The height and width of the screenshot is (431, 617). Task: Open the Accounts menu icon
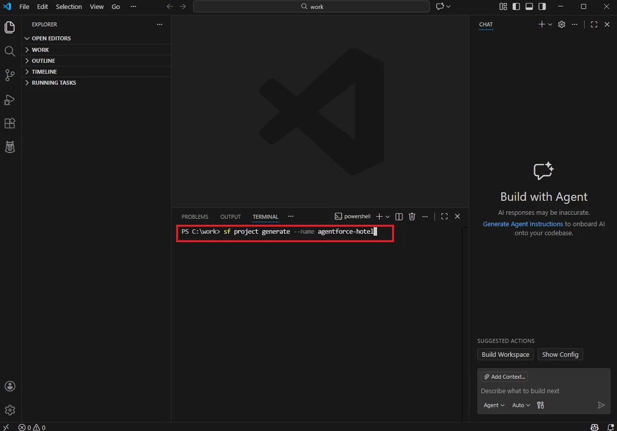[x=10, y=386]
